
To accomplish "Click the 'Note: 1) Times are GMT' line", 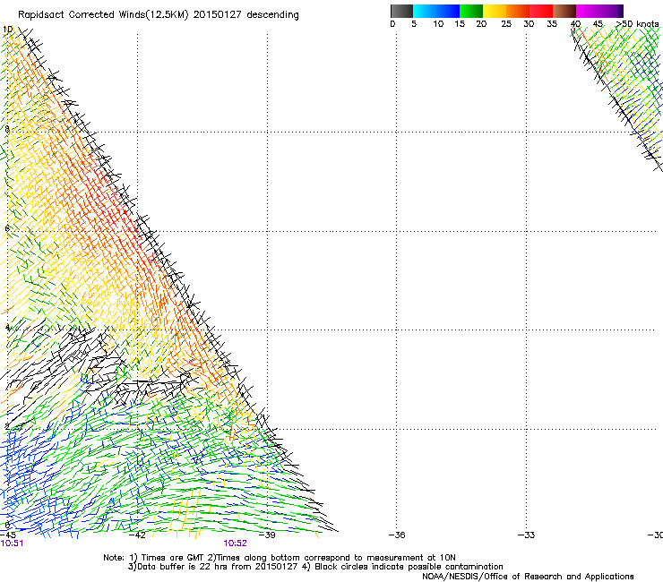I will 280,558.
